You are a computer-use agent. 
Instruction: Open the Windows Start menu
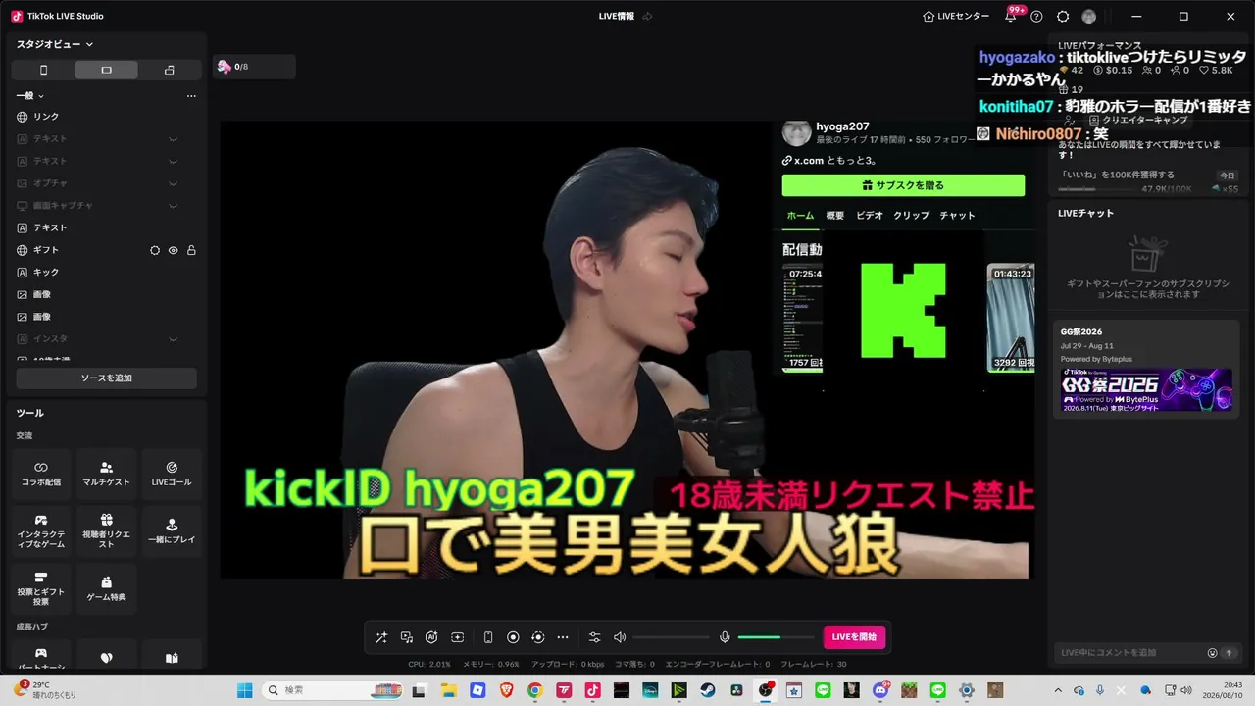[x=244, y=690]
